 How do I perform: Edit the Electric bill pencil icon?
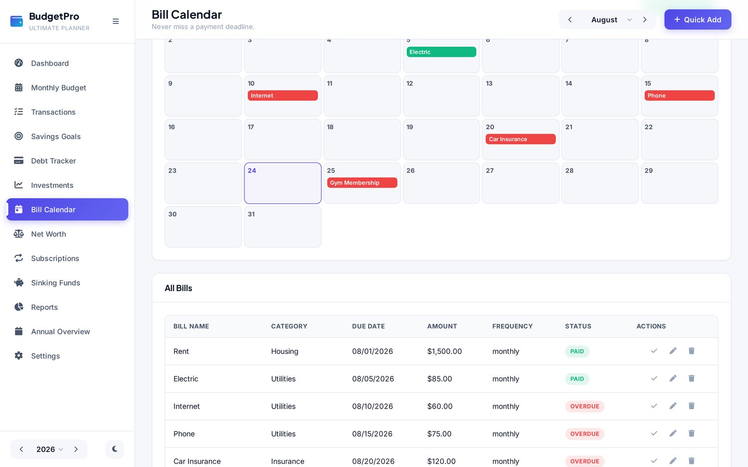(x=673, y=378)
